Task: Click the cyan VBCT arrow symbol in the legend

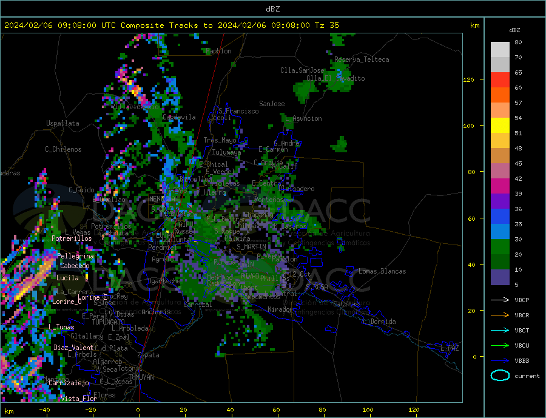Action: click(500, 330)
